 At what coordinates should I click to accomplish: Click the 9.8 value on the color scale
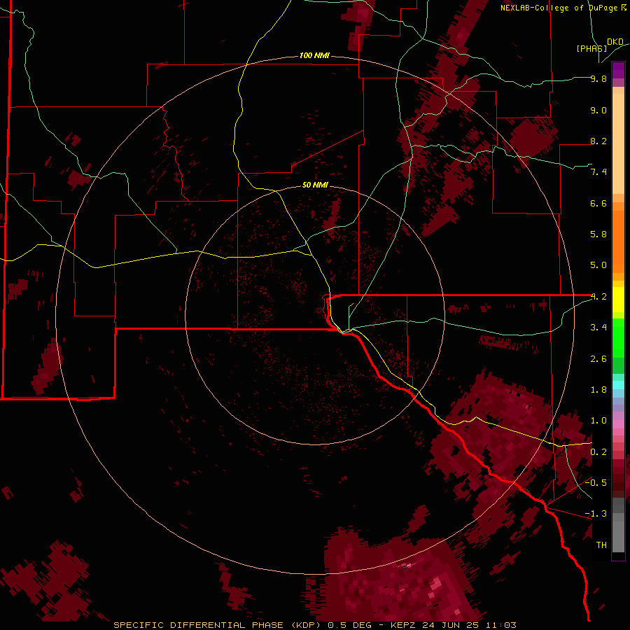598,78
